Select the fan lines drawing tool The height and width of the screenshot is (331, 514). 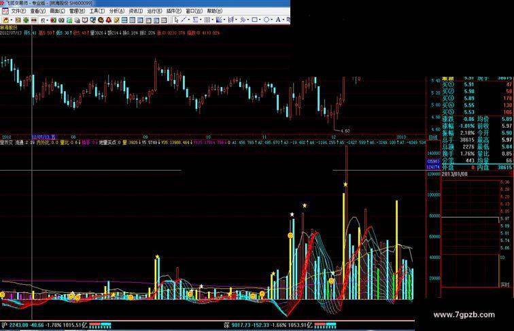coord(220,20)
